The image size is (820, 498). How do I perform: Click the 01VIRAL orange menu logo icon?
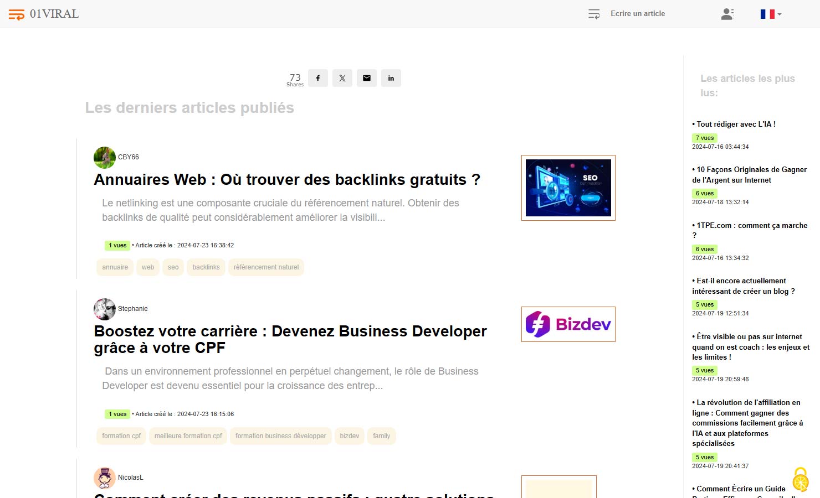coord(17,14)
